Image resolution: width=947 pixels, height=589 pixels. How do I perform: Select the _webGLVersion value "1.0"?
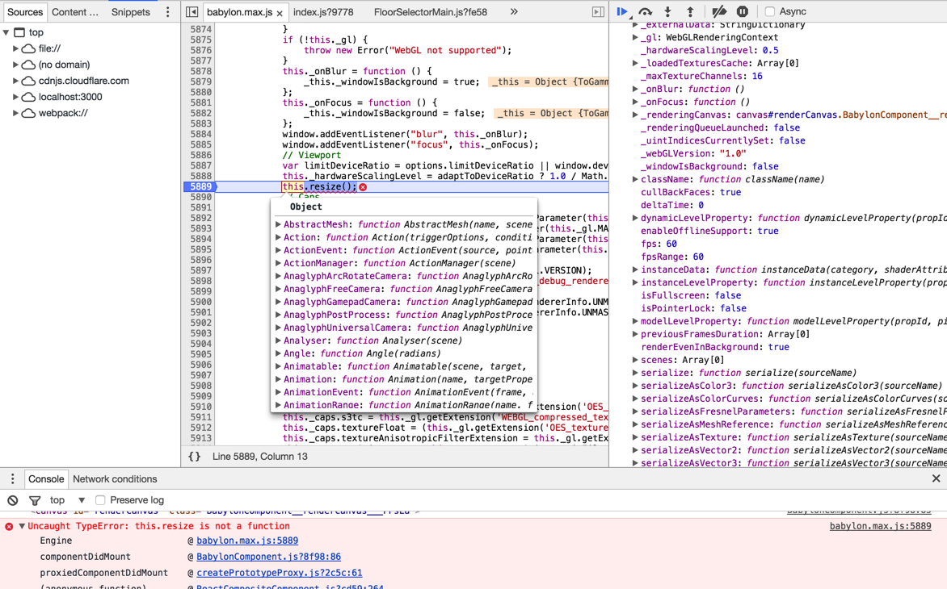(733, 154)
